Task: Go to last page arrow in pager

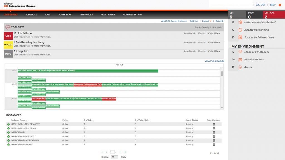Action: coord(125,152)
